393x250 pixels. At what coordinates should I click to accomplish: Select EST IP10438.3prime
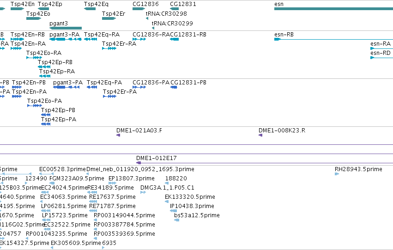tap(174, 211)
